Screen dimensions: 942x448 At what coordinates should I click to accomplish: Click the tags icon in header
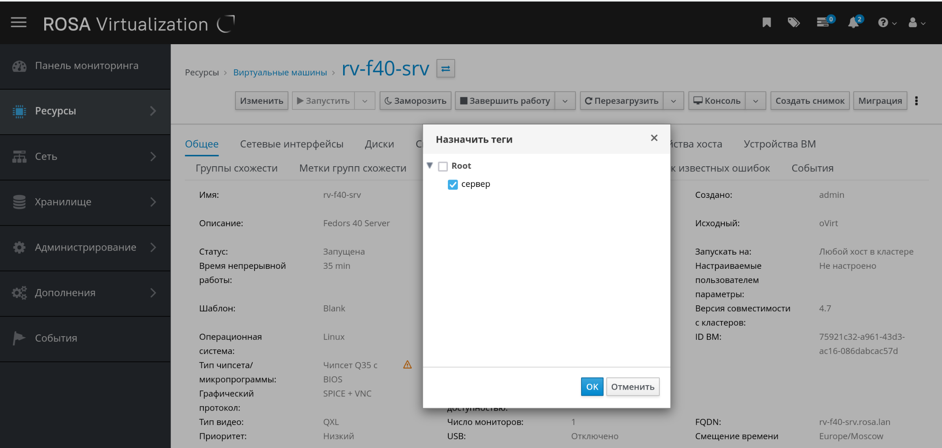pos(793,23)
